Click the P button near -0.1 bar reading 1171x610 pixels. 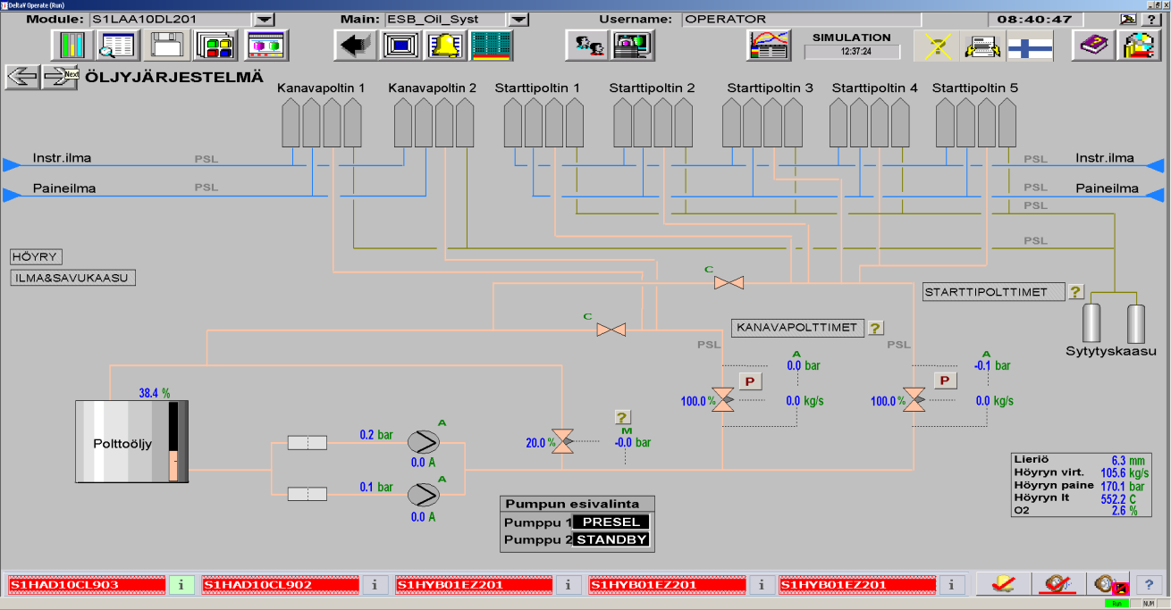[945, 381]
